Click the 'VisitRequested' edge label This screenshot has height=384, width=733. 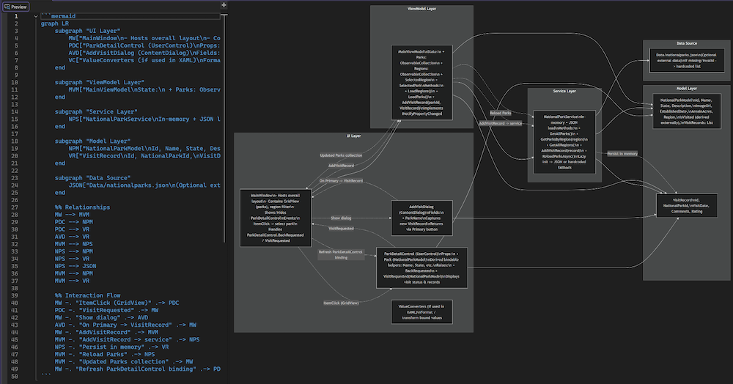point(341,229)
